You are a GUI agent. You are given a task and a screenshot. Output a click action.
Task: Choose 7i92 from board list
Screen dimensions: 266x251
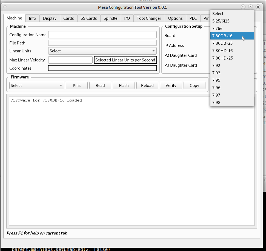tap(232, 65)
